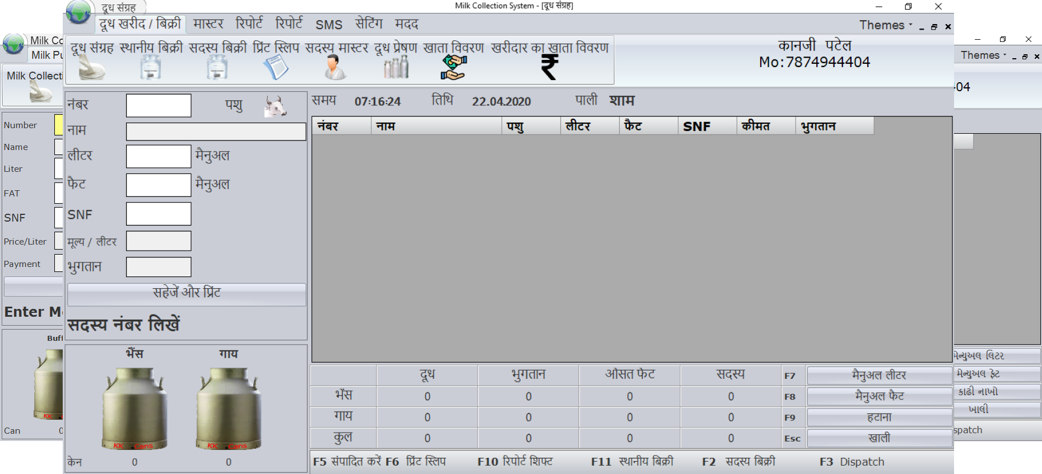Click the हटाना button
Viewport: 1042px width, 474px height.
879,417
